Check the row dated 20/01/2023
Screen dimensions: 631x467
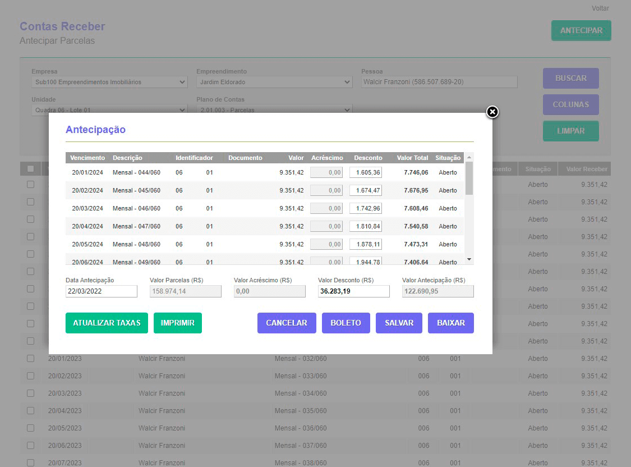coord(31,359)
